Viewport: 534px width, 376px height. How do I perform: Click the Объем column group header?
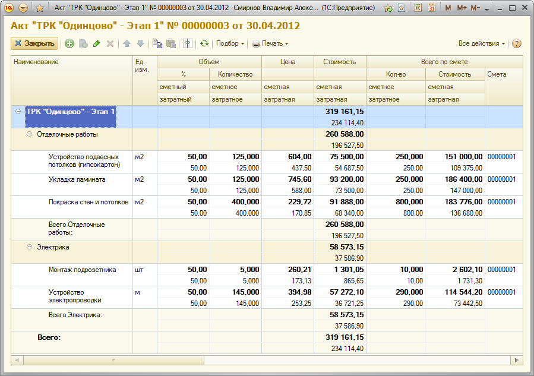coord(209,62)
